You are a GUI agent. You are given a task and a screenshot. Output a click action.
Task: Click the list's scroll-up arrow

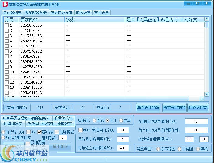(206, 19)
